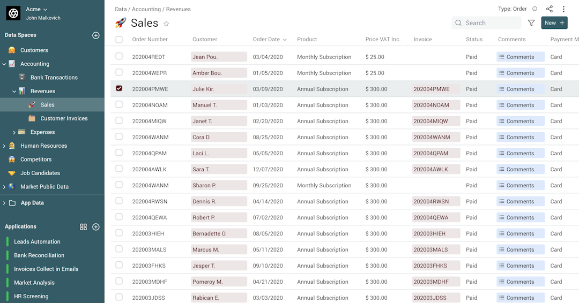This screenshot has height=303, width=579.
Task: Open the Bank Reconciliation application
Action: tap(39, 255)
